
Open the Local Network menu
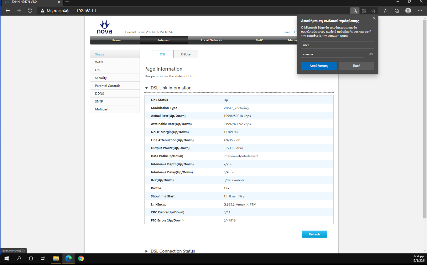point(212,40)
